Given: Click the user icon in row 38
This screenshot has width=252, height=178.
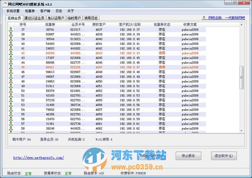Looking at the screenshot, I should 11,34.
